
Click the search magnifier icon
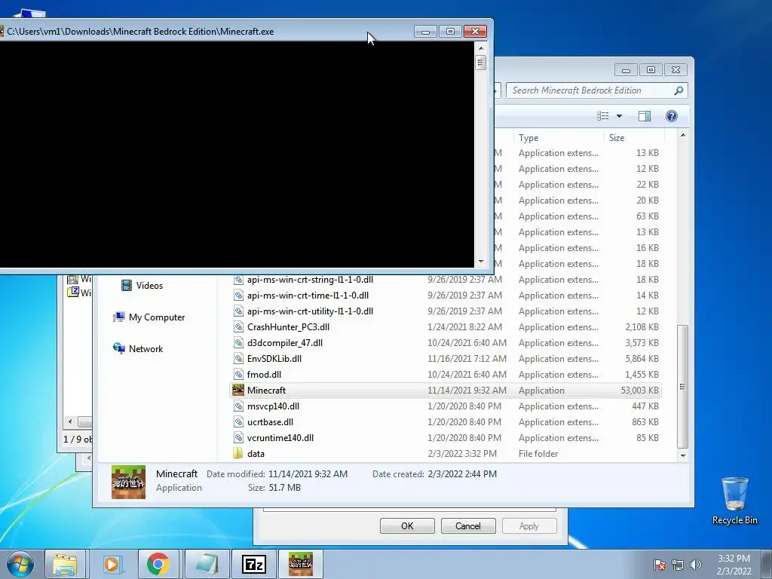point(679,90)
